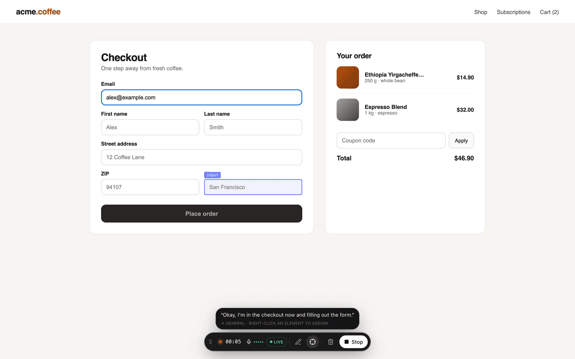This screenshot has width=575, height=359.
Task: Click the highlighted San Francisco city field
Action: [253, 187]
